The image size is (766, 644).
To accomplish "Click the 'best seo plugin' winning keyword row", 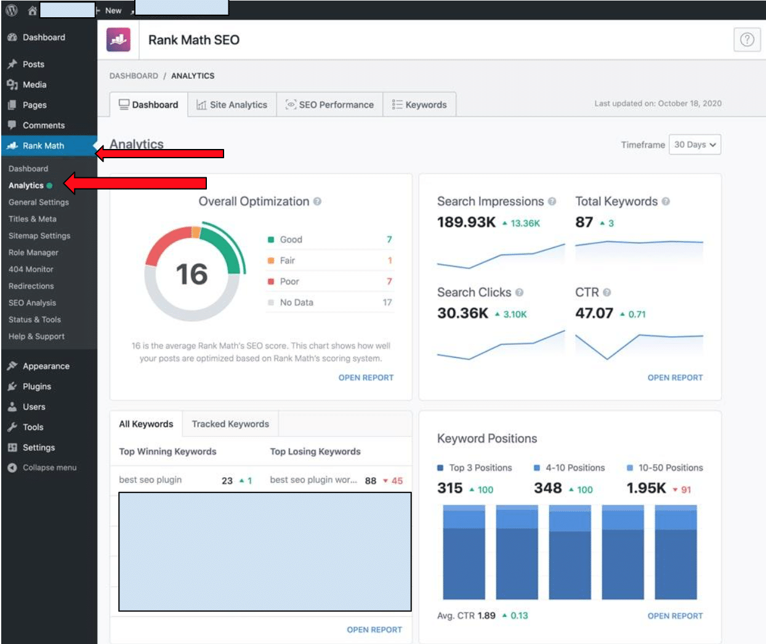I will tap(186, 480).
